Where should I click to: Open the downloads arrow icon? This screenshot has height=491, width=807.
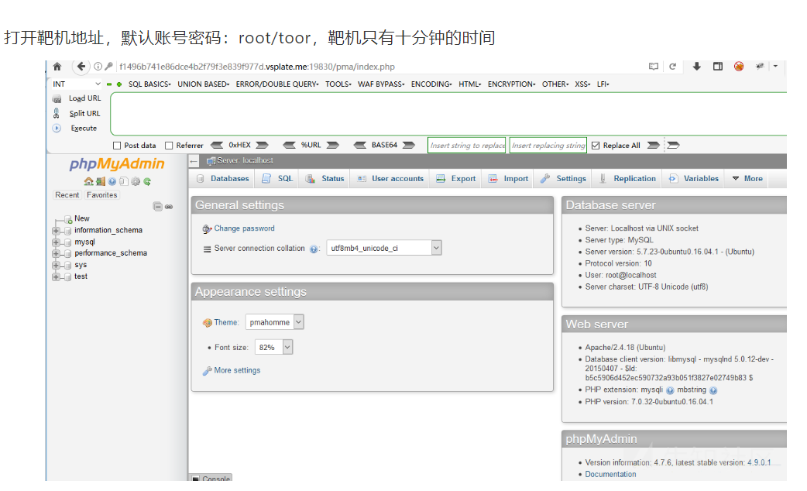696,67
